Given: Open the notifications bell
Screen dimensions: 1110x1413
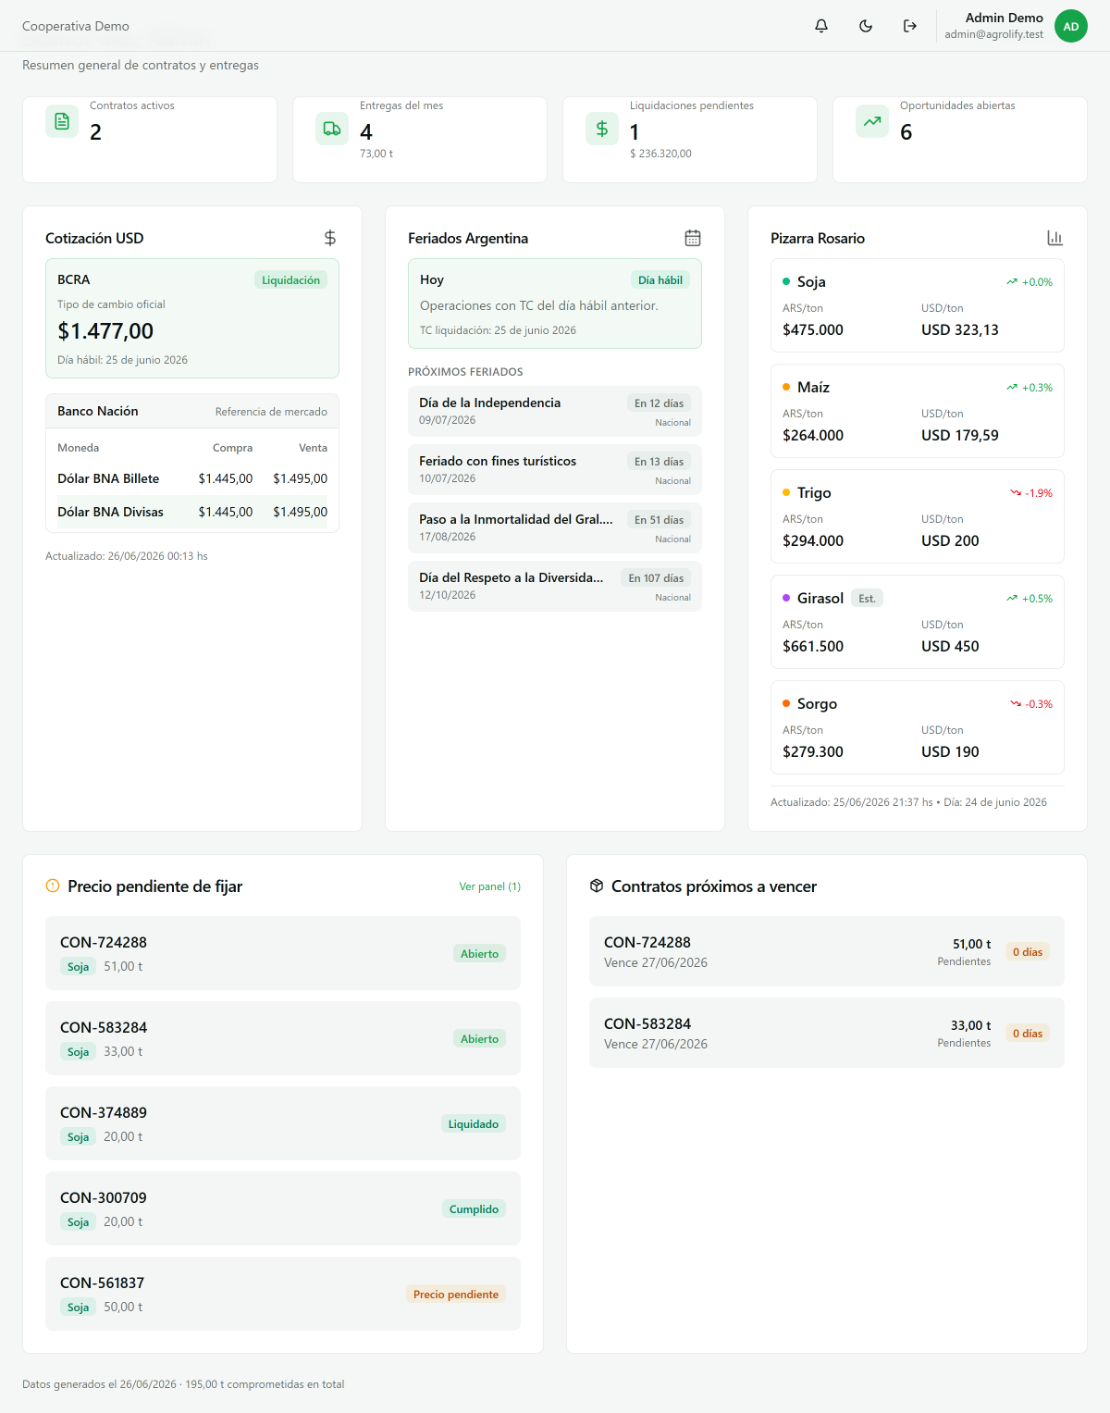Looking at the screenshot, I should pos(821,26).
